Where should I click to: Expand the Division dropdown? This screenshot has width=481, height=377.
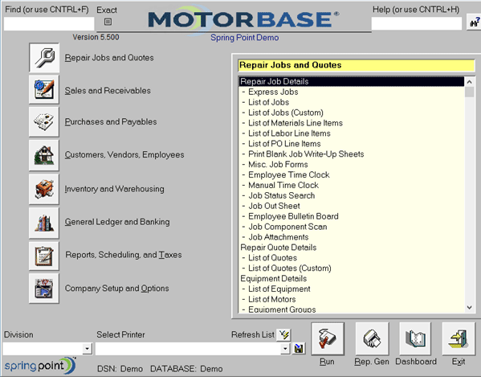tap(87, 349)
